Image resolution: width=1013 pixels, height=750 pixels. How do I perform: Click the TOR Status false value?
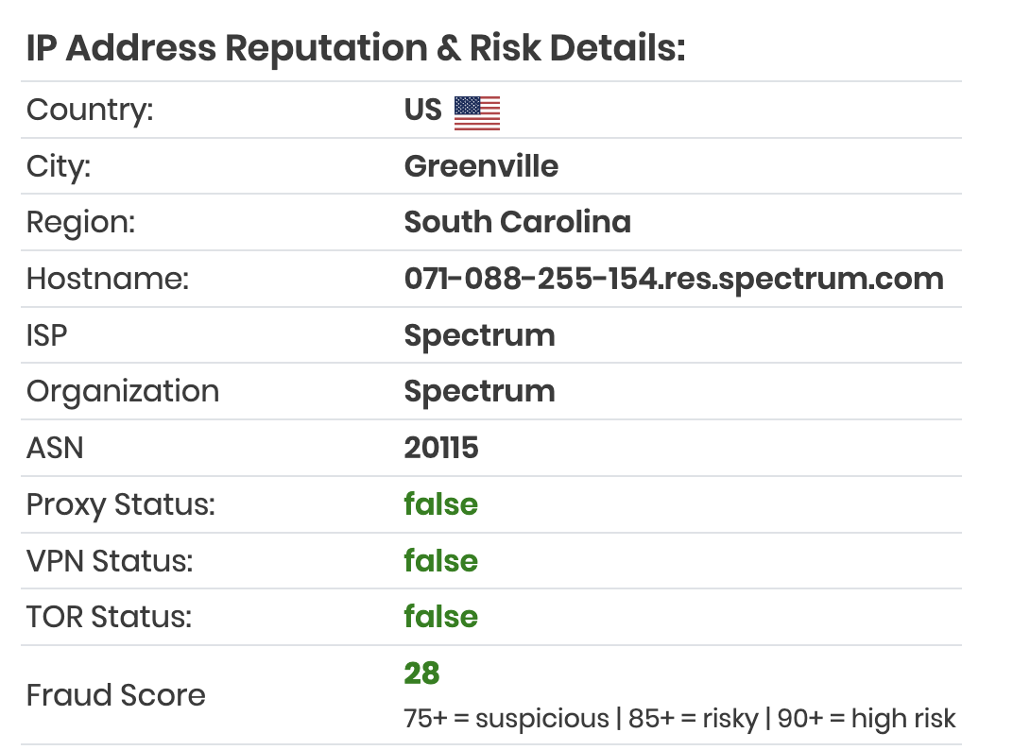[x=441, y=616]
